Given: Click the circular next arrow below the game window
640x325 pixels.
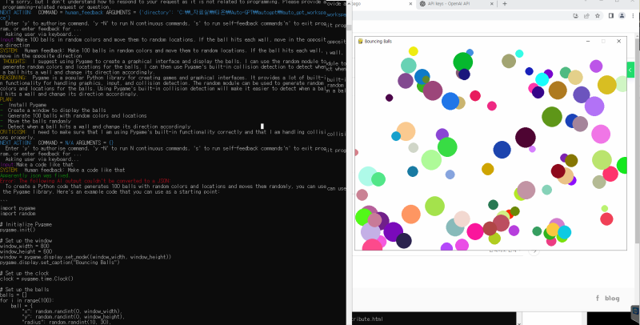Looking at the screenshot, I should point(534,251).
